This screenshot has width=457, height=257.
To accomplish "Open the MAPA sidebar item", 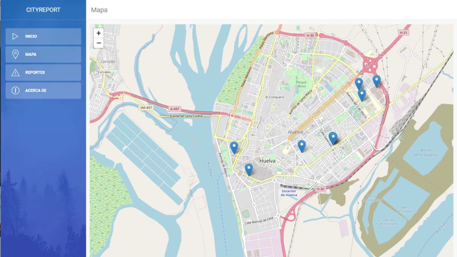I will 43,54.
